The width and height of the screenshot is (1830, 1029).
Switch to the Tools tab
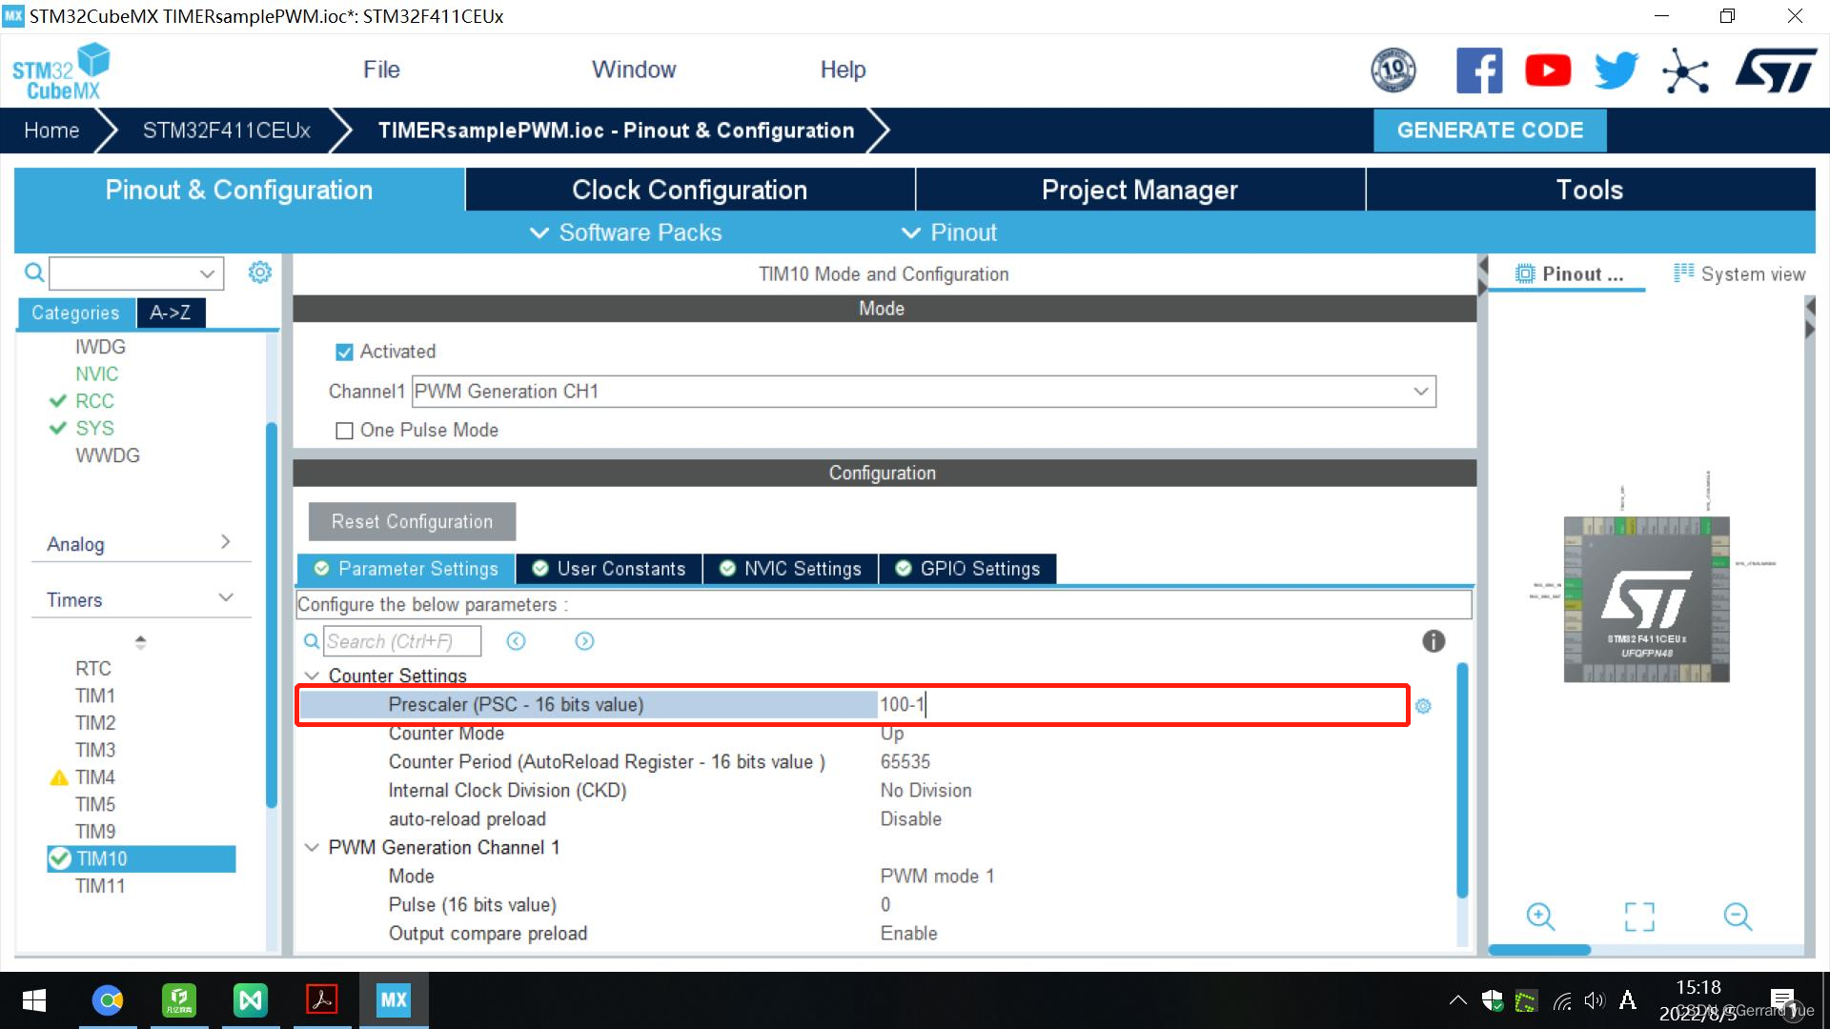point(1590,190)
